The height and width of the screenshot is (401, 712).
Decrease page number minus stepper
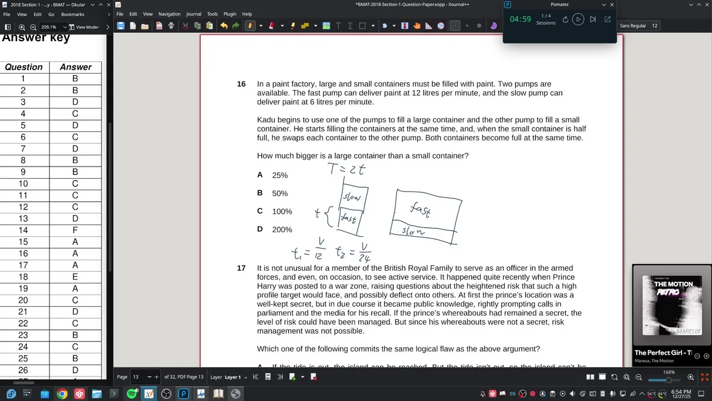pyautogui.click(x=149, y=377)
